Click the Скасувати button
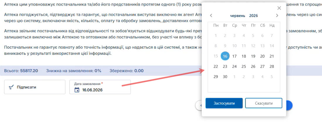 [264, 103]
